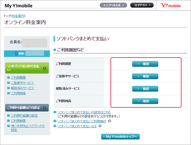The height and width of the screenshot is (145, 191).
Task: Open sidebar ご利用履歴 link
Action: 18,78
